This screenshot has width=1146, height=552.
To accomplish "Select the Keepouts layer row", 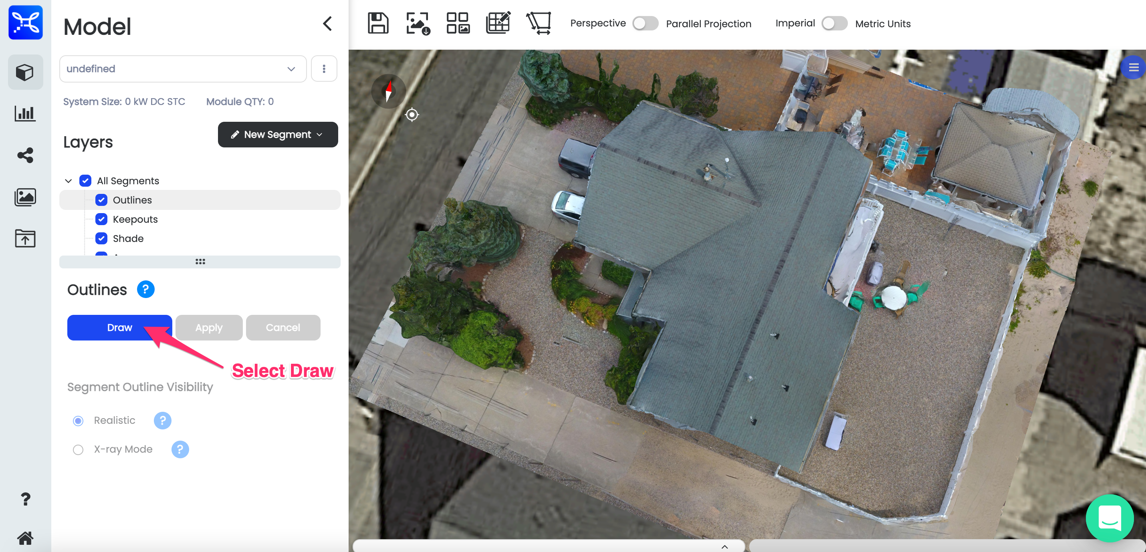I will pyautogui.click(x=200, y=219).
